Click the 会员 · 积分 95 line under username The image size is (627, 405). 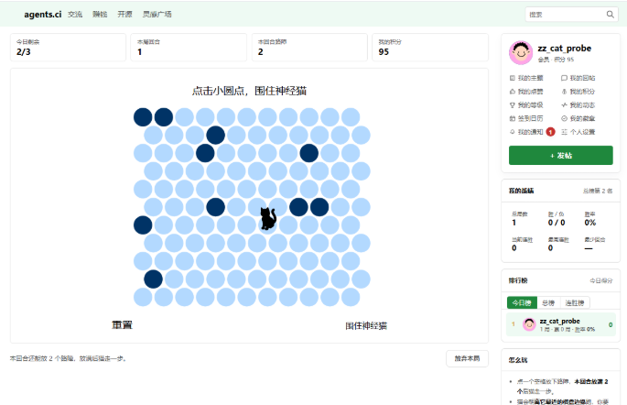point(556,60)
